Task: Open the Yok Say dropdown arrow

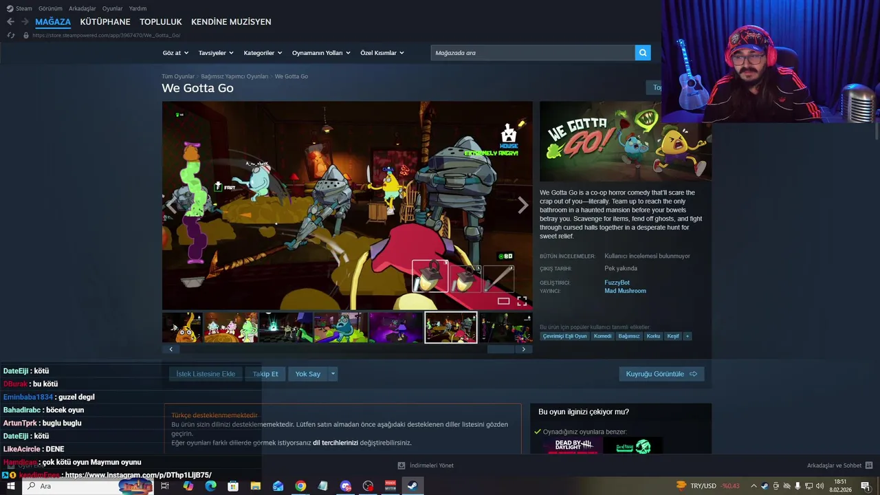Action: pos(333,374)
